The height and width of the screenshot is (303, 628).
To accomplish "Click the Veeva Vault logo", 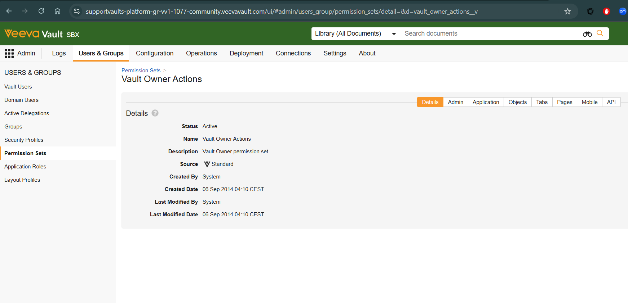I will point(41,34).
